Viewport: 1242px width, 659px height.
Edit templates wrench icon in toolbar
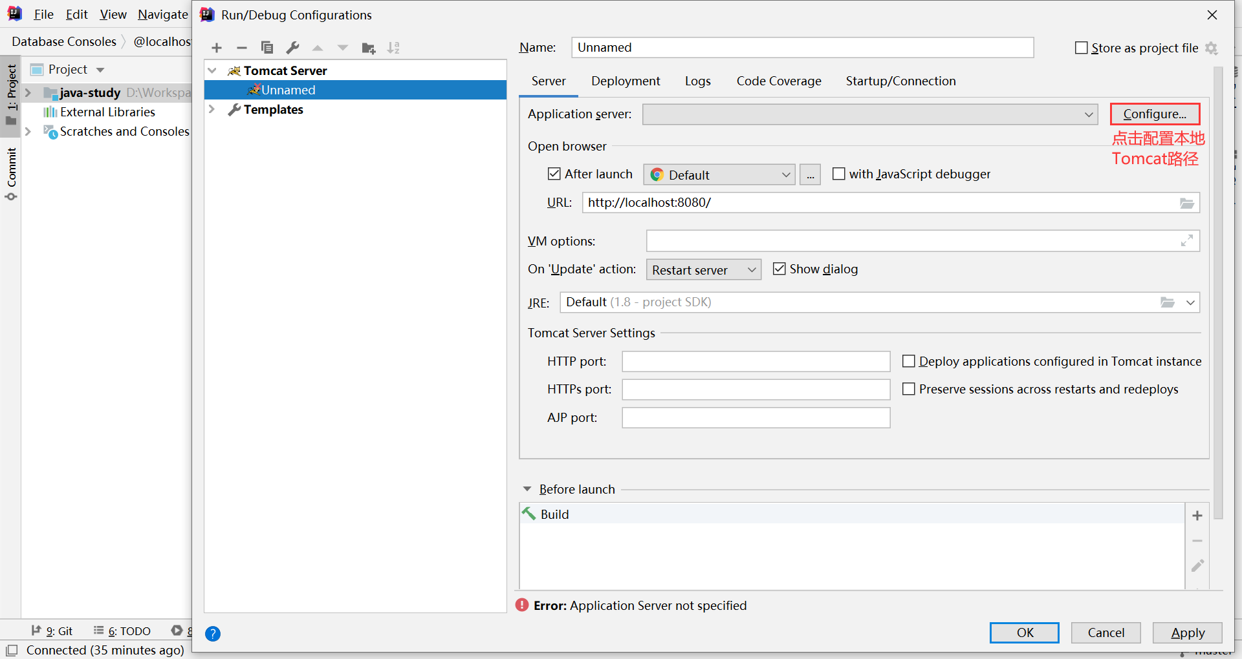292,48
